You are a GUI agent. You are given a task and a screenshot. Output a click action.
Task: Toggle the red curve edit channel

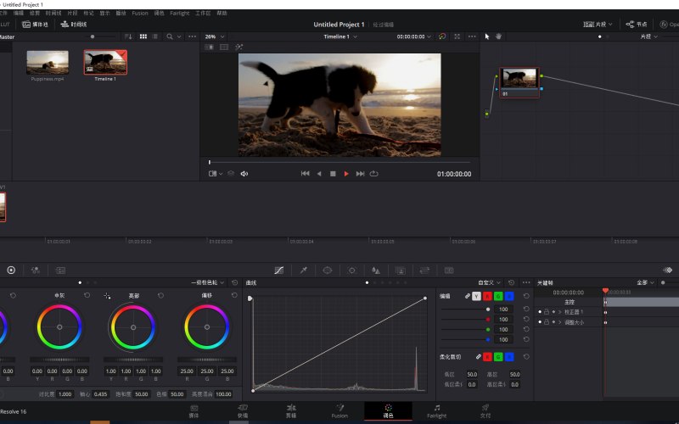[x=487, y=296]
